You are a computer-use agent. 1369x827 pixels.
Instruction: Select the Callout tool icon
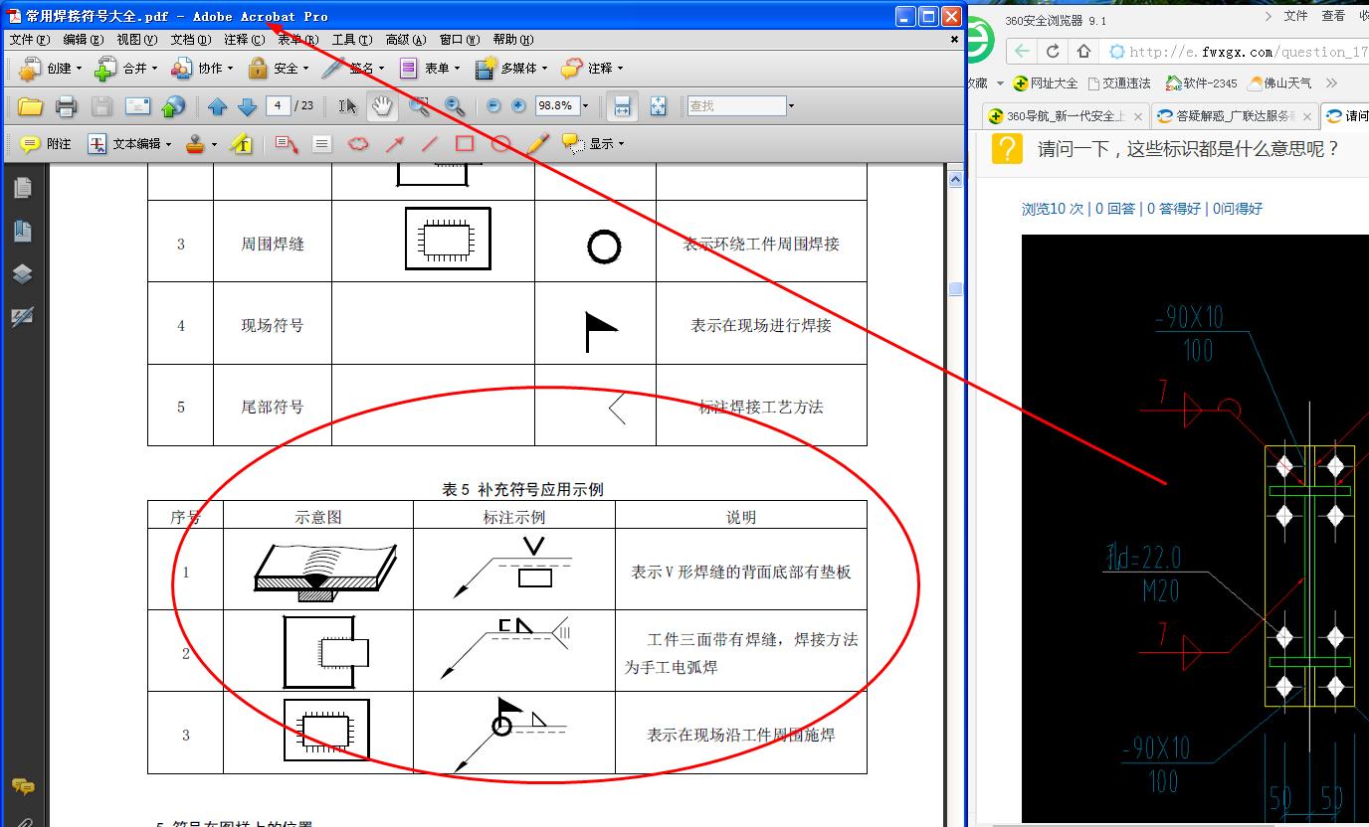[287, 144]
